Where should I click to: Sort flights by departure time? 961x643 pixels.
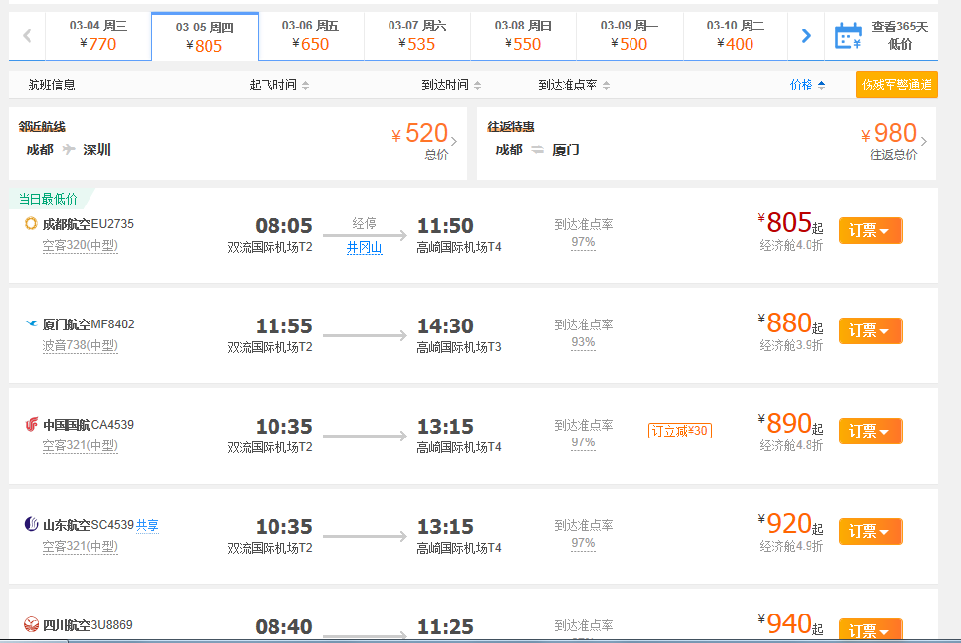pyautogui.click(x=279, y=86)
